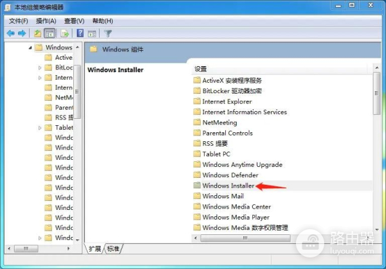386x269 pixels.
Task: Select NetMeeting folder in list
Action: [x=215, y=123]
